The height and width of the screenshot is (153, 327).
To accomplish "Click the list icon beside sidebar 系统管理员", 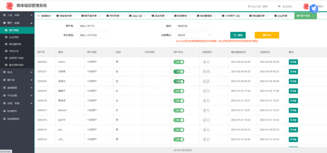I will pos(4,119).
